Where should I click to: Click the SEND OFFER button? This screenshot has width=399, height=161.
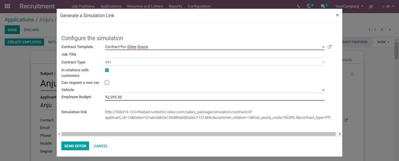point(75,146)
